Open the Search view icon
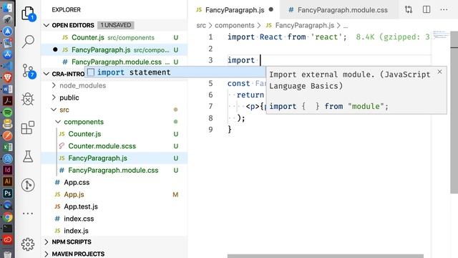Viewport: 458px width, 258px height. 28,42
